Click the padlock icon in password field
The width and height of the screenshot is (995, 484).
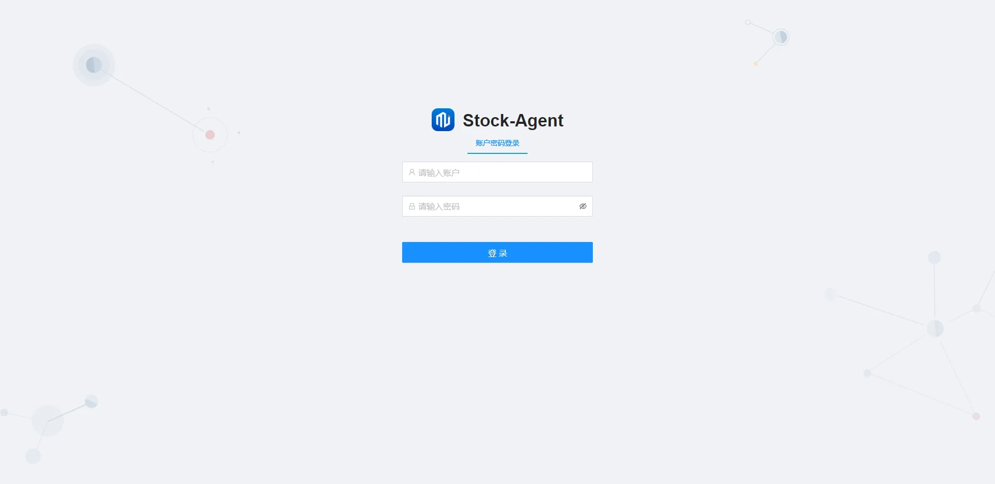click(x=412, y=206)
